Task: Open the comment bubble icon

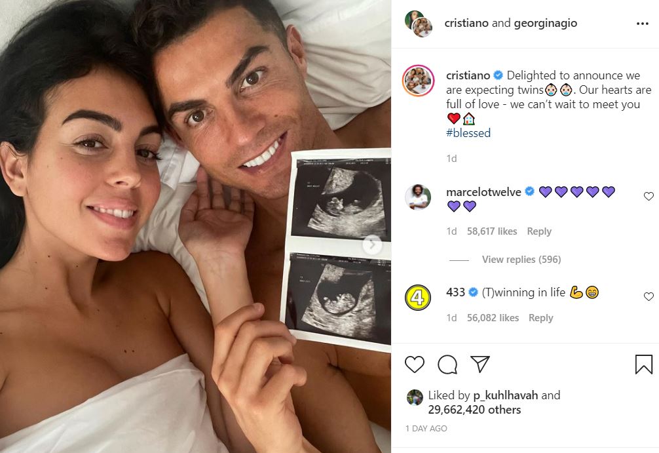Action: coord(447,364)
